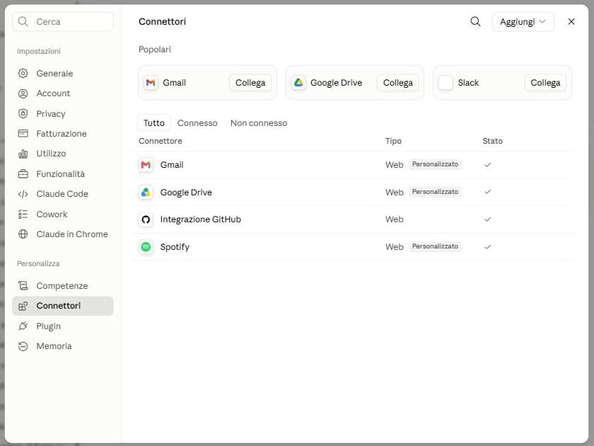594x446 pixels.
Task: Click the Plugin plug icon
Action: (x=23, y=326)
